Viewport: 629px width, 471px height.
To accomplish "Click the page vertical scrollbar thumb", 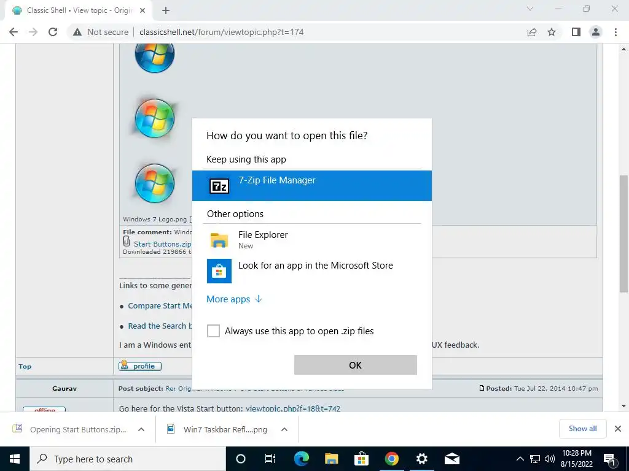I will coord(623,234).
